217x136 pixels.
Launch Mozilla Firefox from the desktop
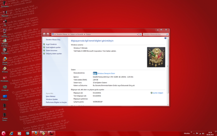(x=5, y=61)
